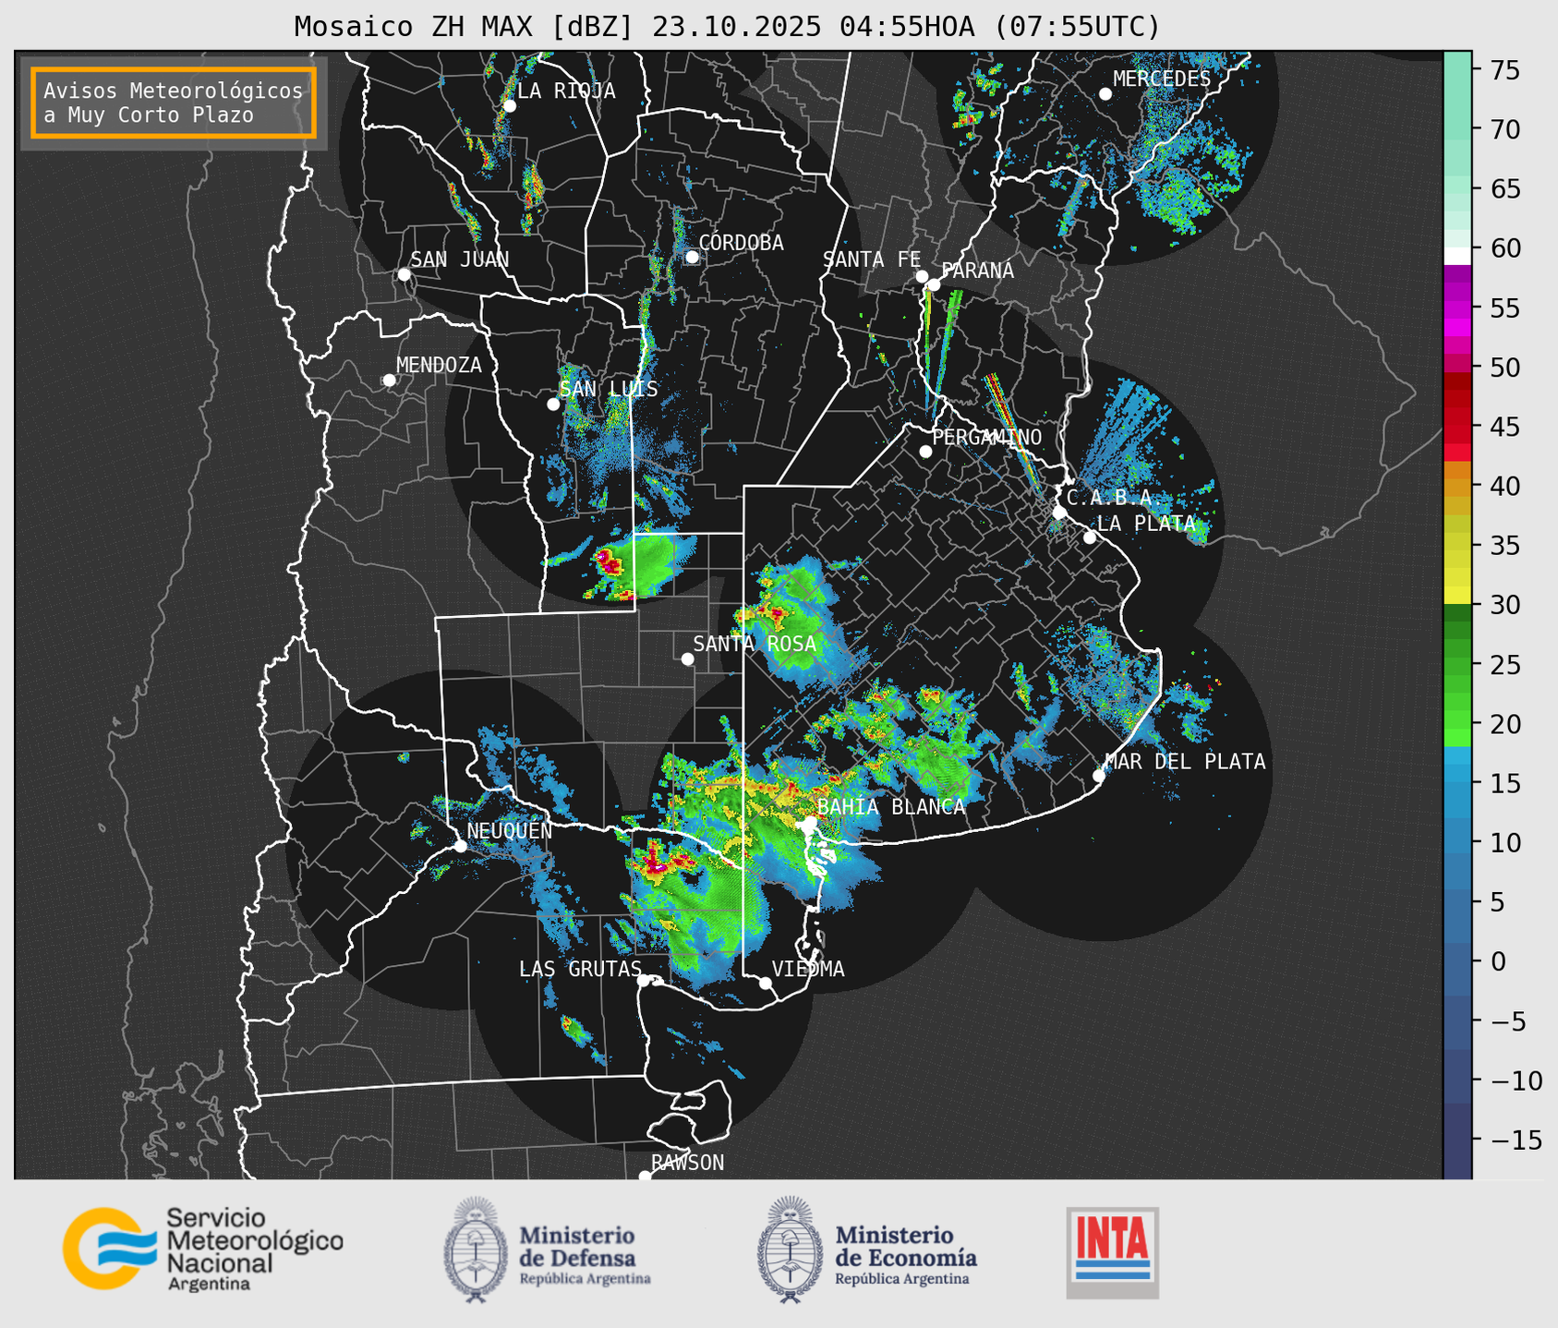
Task: Click the SANTA FE city dot
Action: pos(922,276)
